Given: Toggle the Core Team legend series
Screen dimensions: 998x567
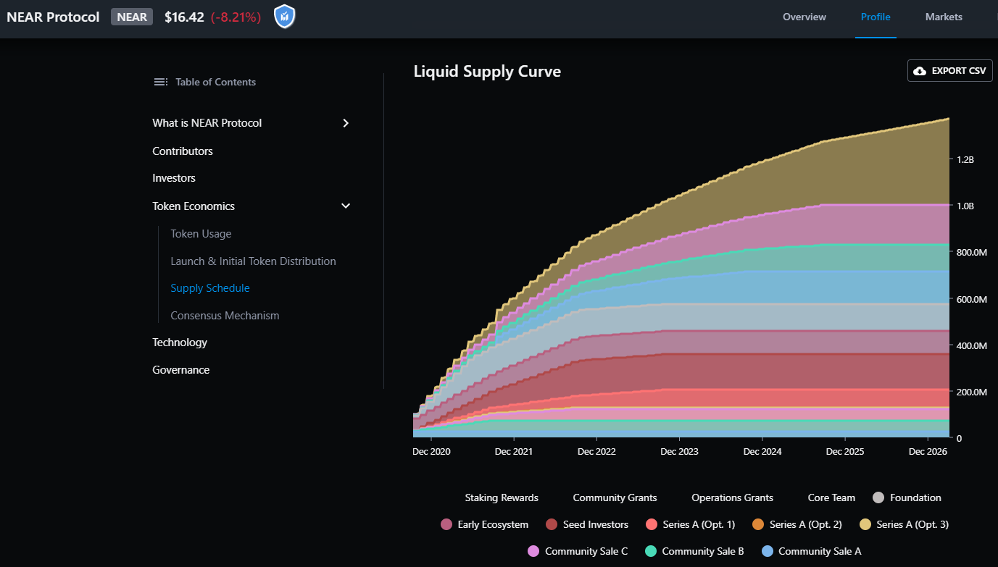Looking at the screenshot, I should pyautogui.click(x=831, y=497).
